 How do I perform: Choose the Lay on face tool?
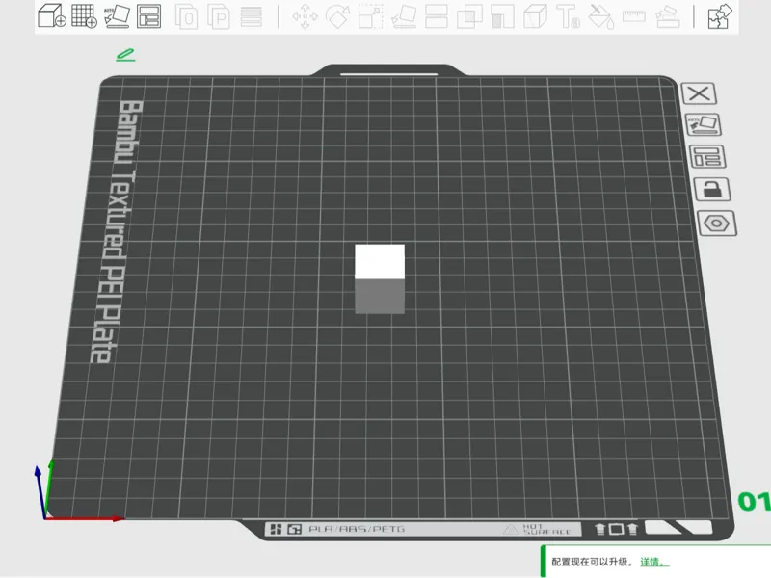point(404,16)
